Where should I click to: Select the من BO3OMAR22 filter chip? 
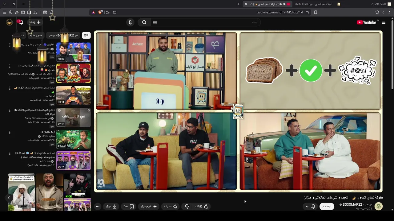64,35
